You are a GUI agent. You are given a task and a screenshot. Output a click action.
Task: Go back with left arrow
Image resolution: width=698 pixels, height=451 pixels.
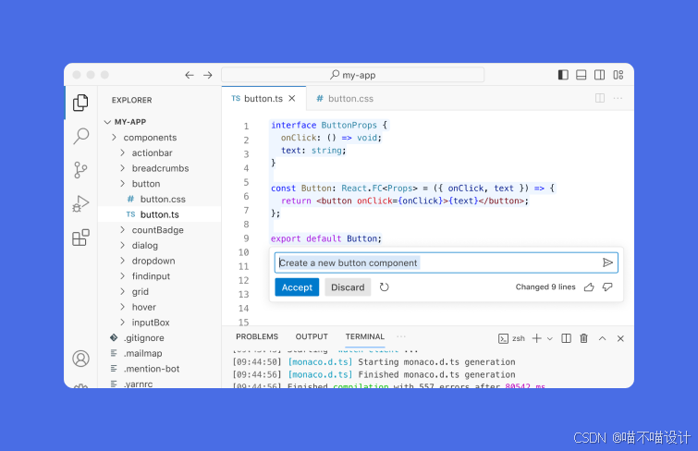click(190, 75)
